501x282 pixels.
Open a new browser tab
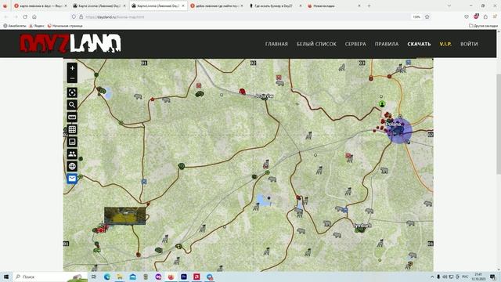pos(369,5)
